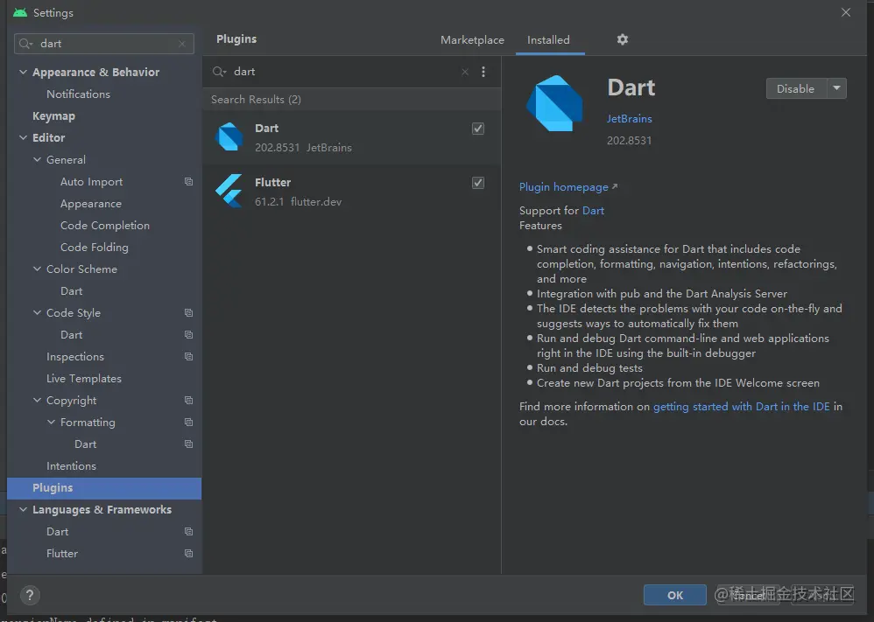Viewport: 874px width, 622px height.
Task: Select Live Templates in the settings tree
Action: 84,378
